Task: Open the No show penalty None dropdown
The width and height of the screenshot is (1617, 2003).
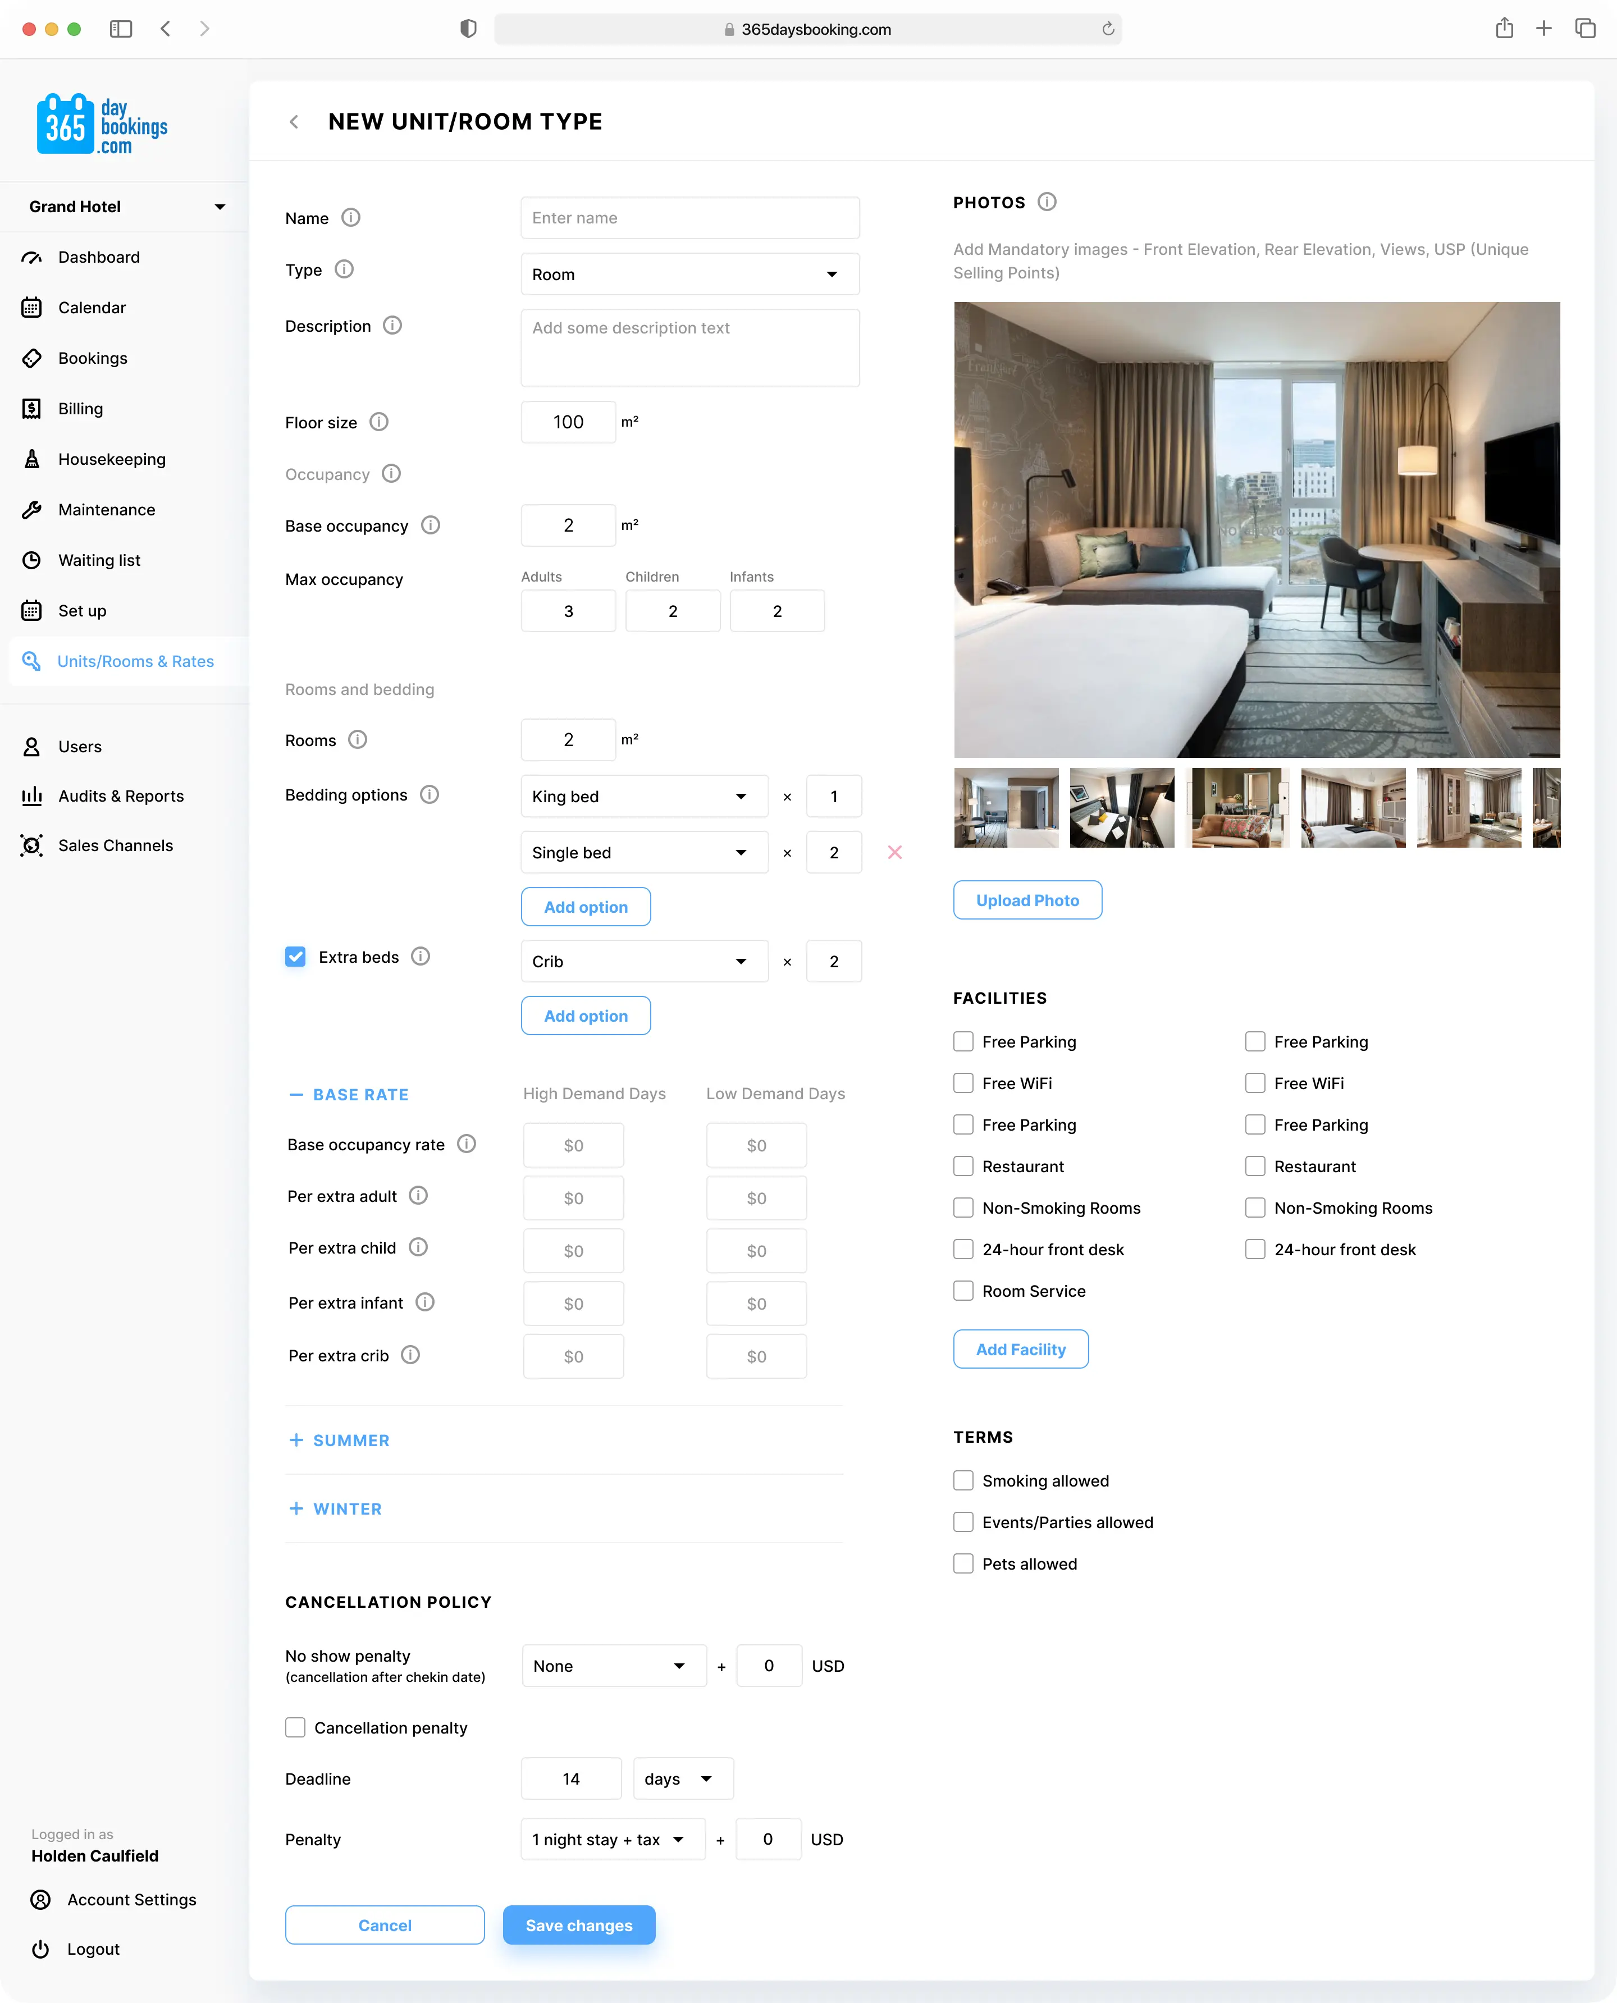Action: tap(614, 1666)
